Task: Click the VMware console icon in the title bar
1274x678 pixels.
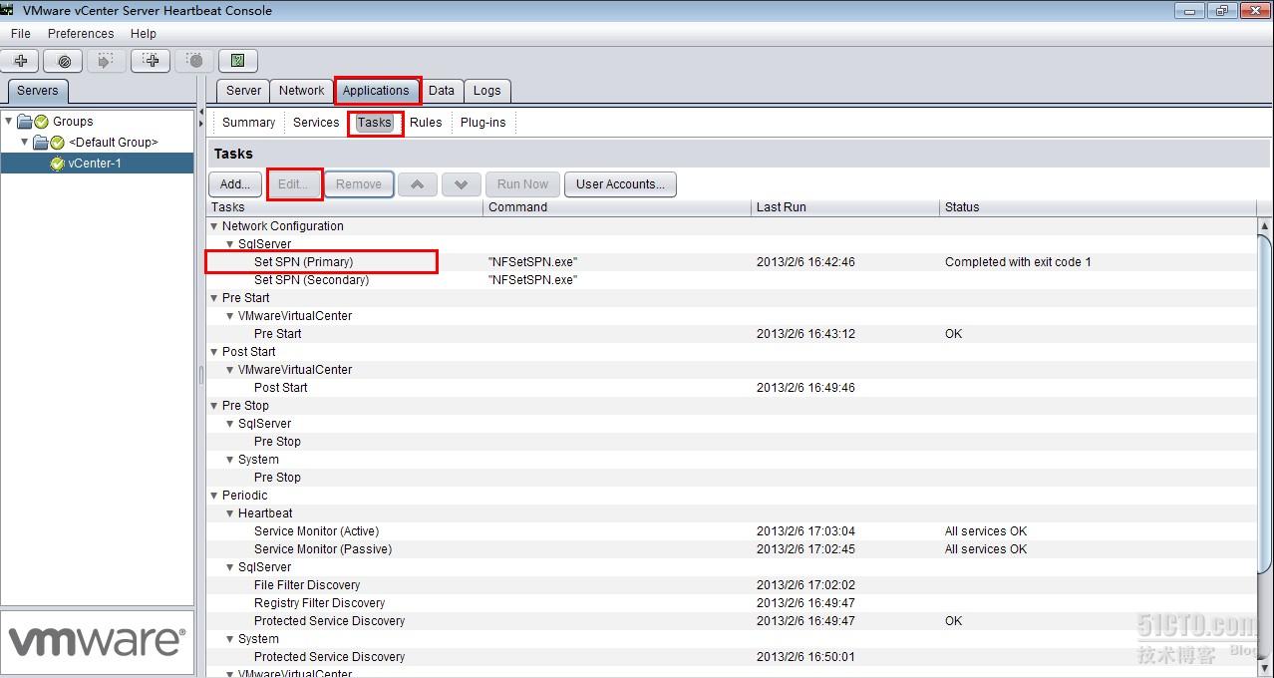Action: (x=7, y=10)
